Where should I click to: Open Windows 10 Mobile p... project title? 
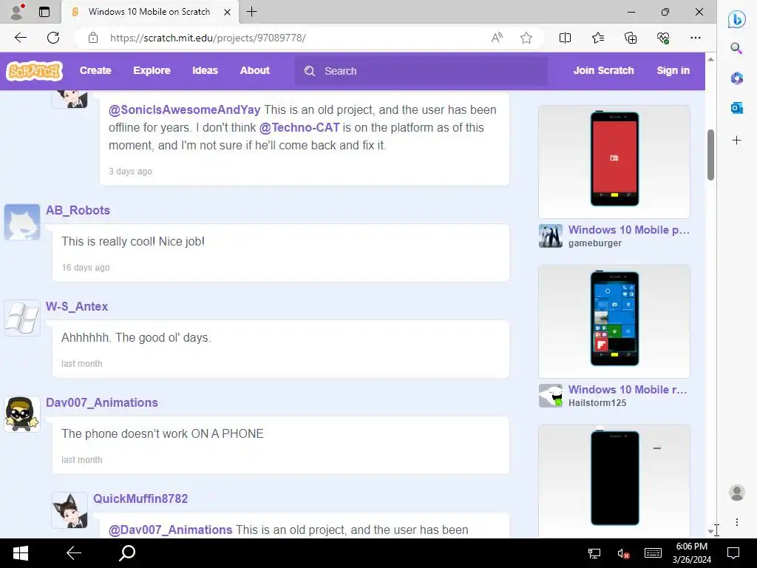[x=628, y=230]
